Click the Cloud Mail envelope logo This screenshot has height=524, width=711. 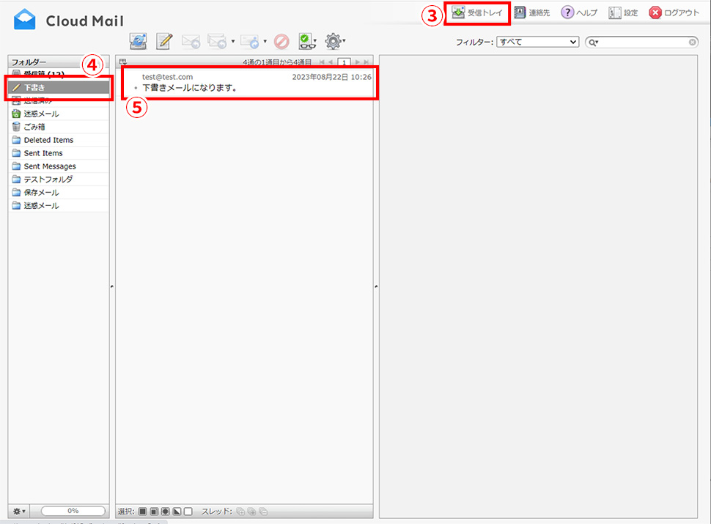(x=25, y=21)
